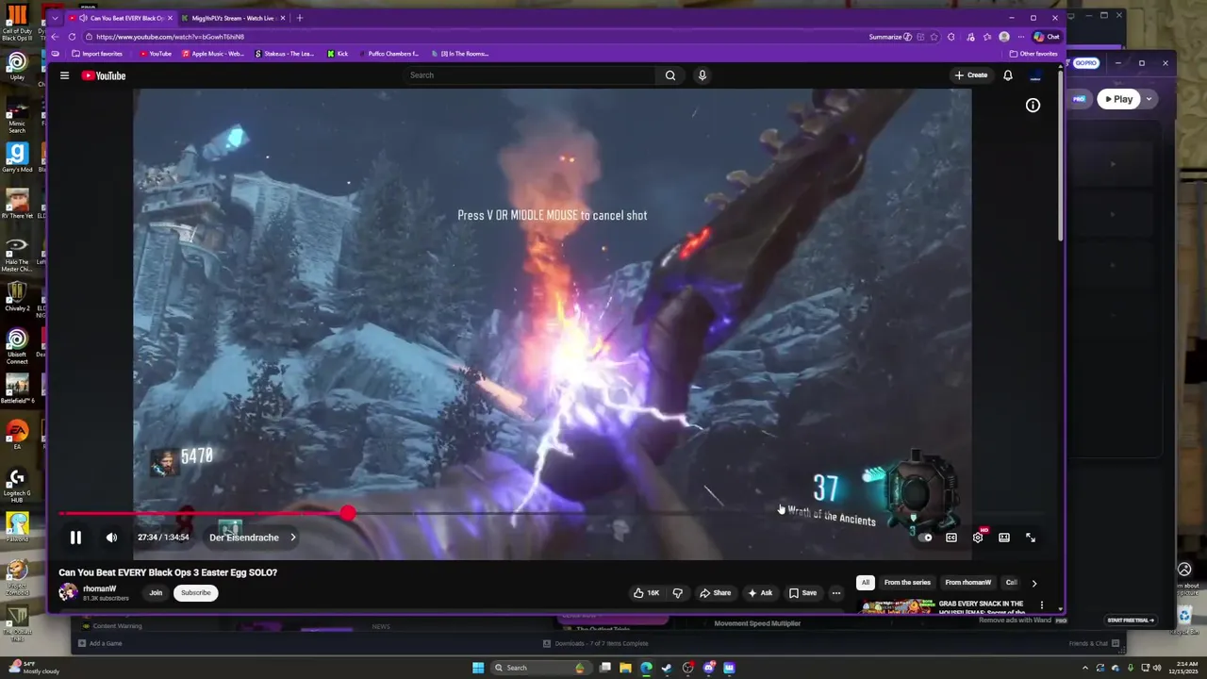Share the video
Image resolution: width=1207 pixels, height=679 pixels.
715,593
